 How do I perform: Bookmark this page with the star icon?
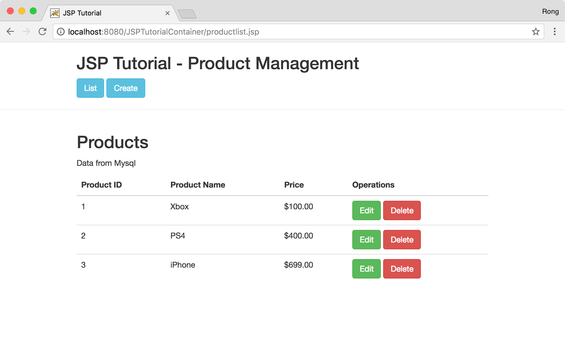[536, 31]
